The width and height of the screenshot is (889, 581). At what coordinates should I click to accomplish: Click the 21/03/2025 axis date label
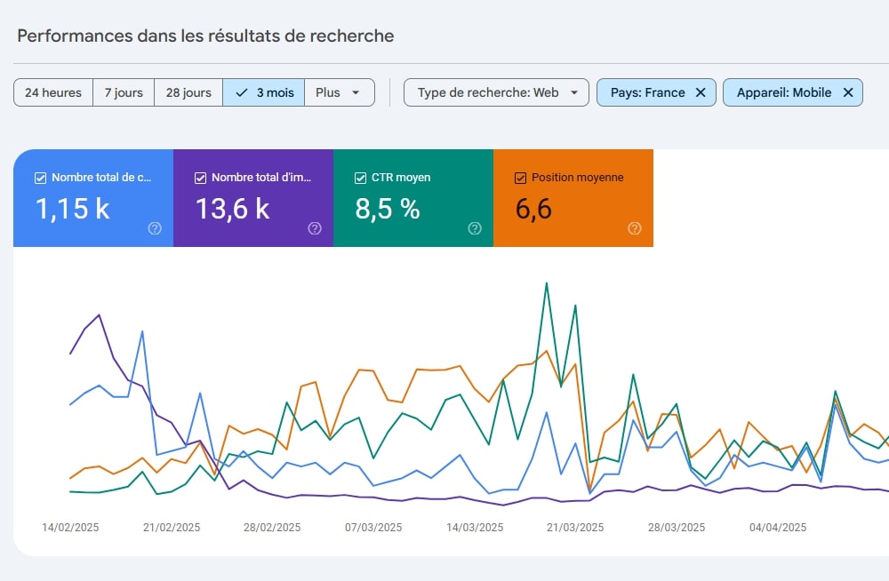[x=575, y=528]
